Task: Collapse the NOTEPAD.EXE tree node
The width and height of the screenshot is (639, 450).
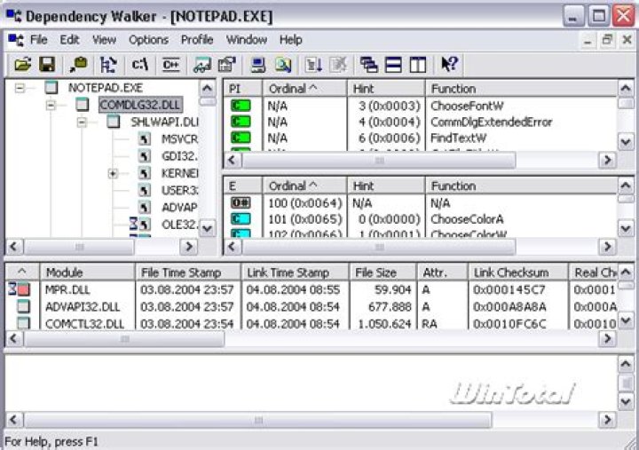Action: pyautogui.click(x=20, y=88)
